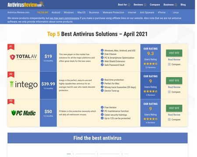Viewport: 197px width, 157px height.
Task: Open the 'we may earn commissions' link
Action: [x=64, y=18]
